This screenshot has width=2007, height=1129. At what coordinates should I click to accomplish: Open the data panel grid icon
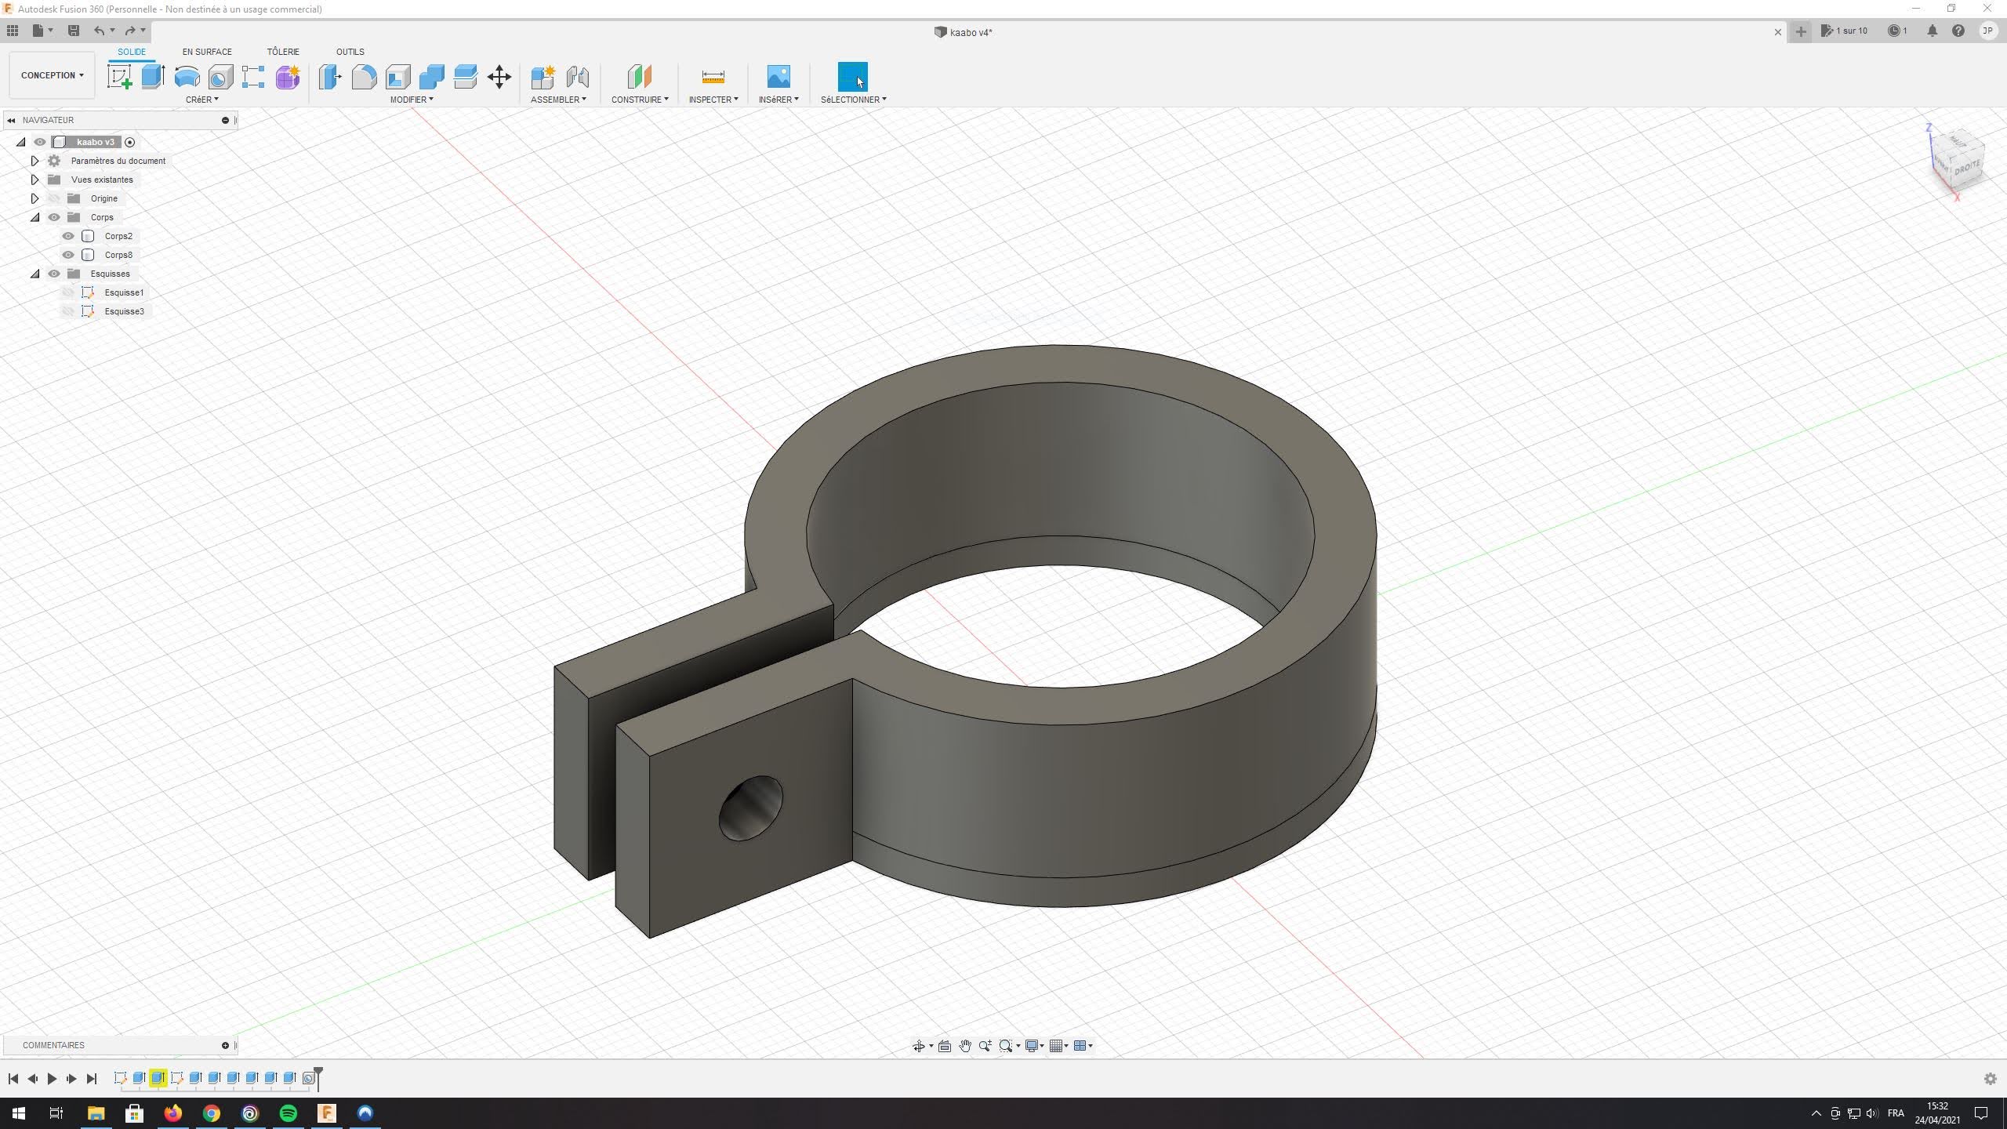(x=13, y=31)
